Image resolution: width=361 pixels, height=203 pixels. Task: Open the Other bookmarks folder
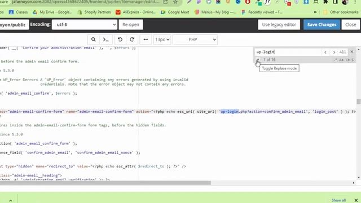(341, 12)
